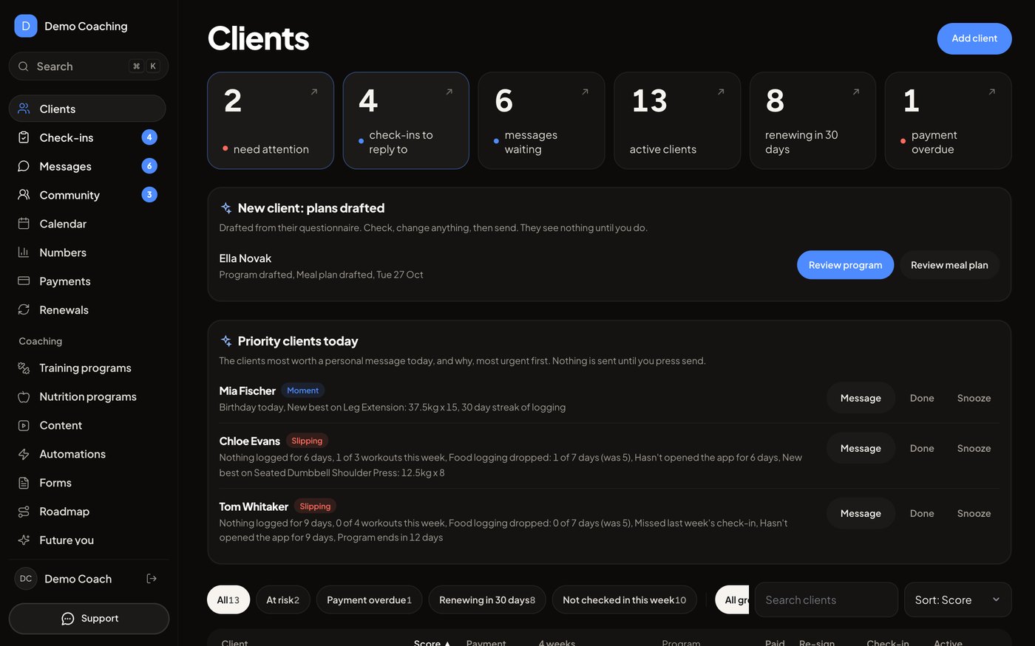Click Review program for Ella Novak
The width and height of the screenshot is (1035, 646).
click(x=845, y=265)
